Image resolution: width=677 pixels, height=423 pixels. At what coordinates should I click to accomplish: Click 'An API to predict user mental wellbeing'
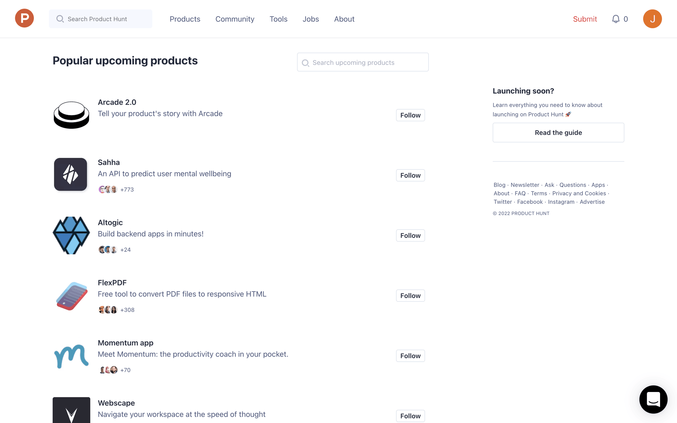point(164,174)
